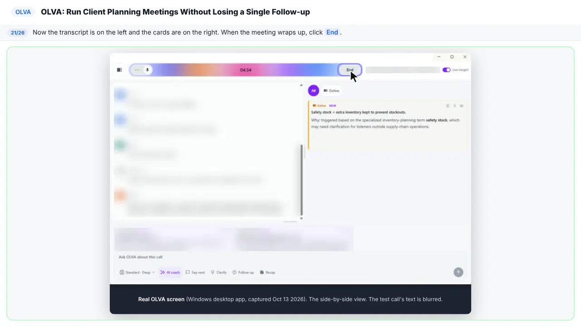
Task: Select the Follow-up action
Action: pos(243,272)
